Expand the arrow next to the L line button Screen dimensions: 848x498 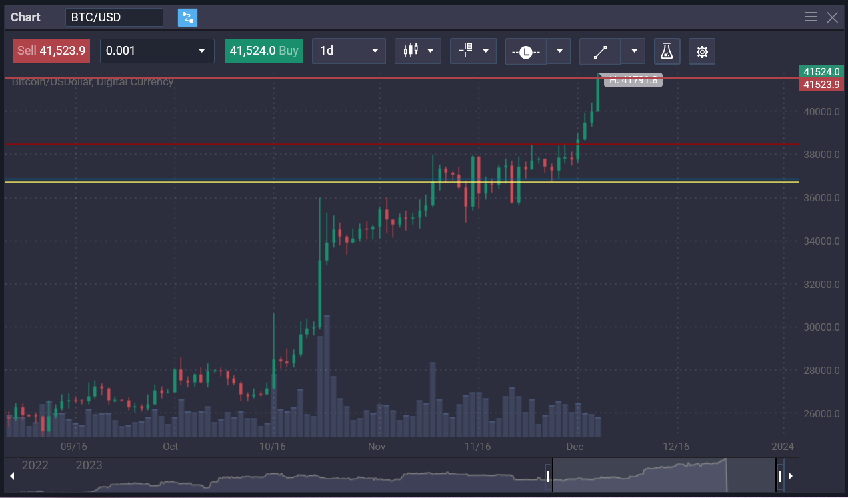tap(559, 51)
